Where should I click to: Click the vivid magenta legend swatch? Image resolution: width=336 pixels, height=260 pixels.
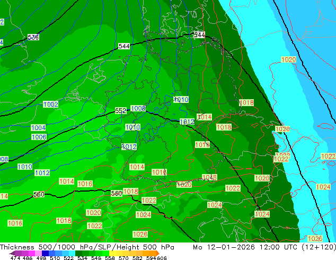32,253
